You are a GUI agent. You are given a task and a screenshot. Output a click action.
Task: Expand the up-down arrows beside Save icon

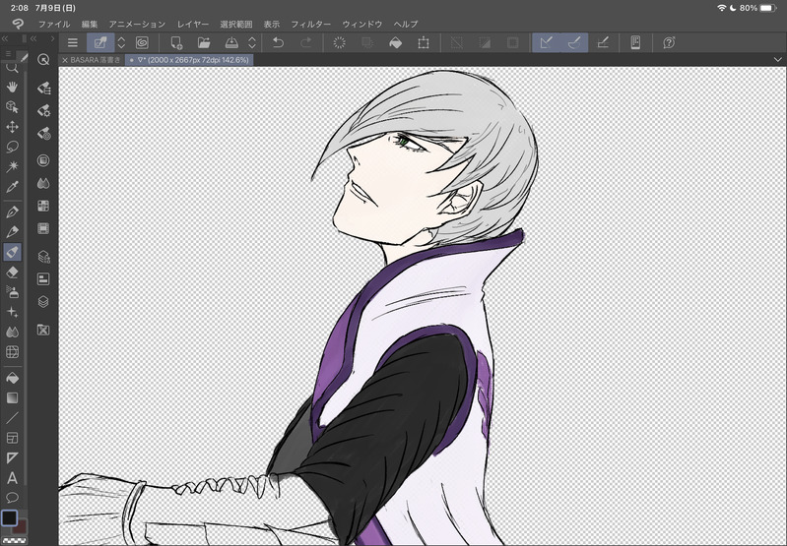[252, 42]
